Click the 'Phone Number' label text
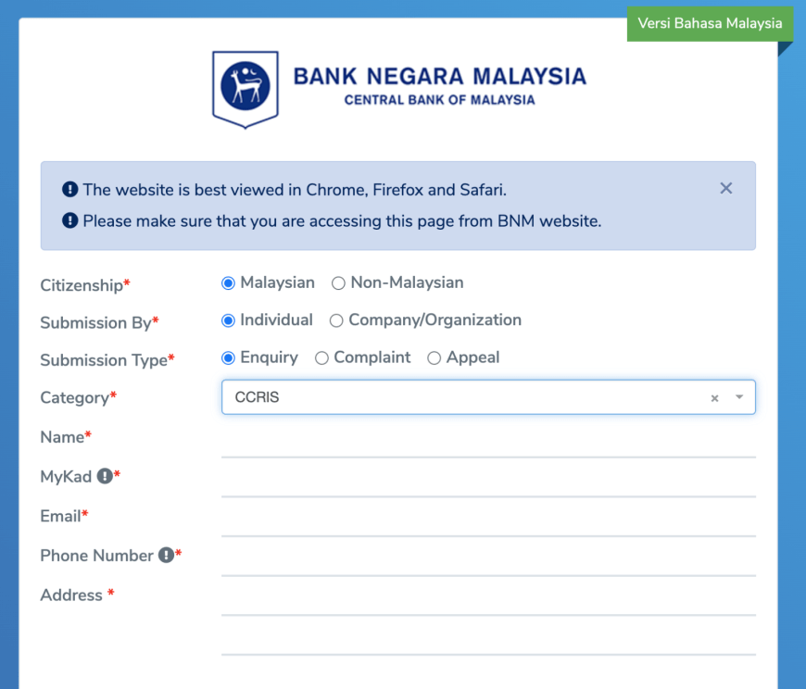This screenshot has width=806, height=689. [x=96, y=555]
